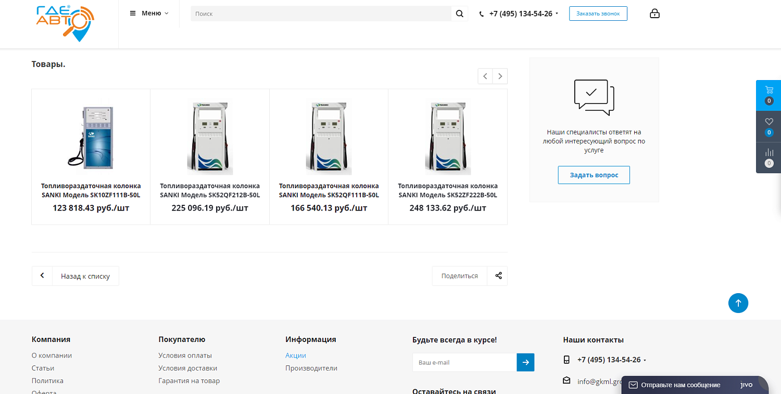Click the envelope icon in the Jivo chat bar
This screenshot has height=394, width=781.
633,385
